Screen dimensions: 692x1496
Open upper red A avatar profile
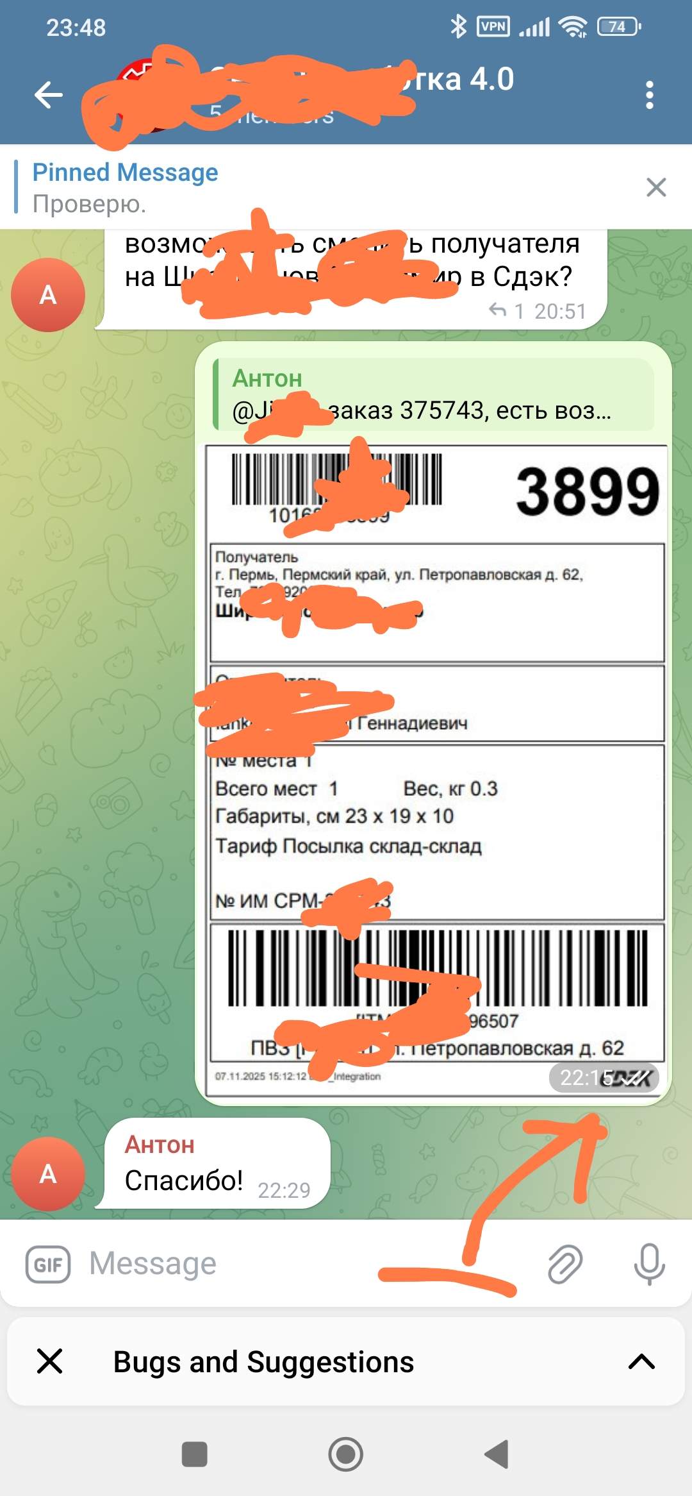tap(48, 295)
